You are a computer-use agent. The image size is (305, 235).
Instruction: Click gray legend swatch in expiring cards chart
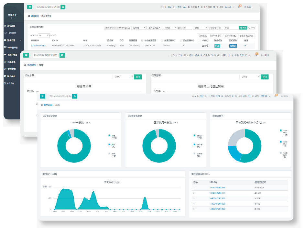coord(280,152)
